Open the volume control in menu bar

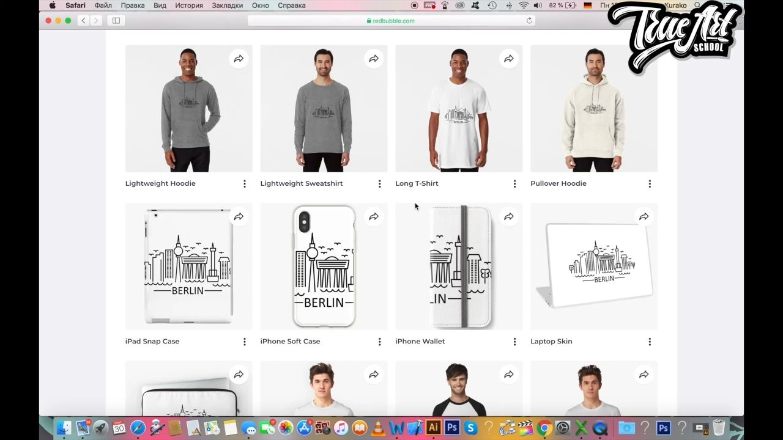(x=538, y=5)
